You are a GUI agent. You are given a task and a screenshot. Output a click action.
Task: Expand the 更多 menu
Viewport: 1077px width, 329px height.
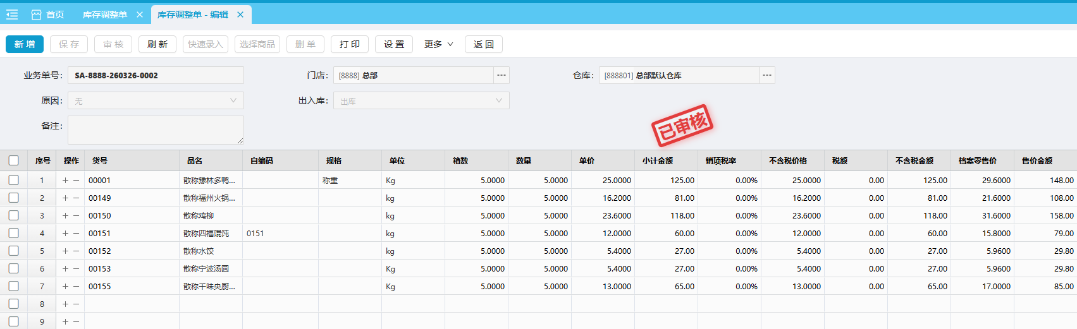click(x=438, y=44)
